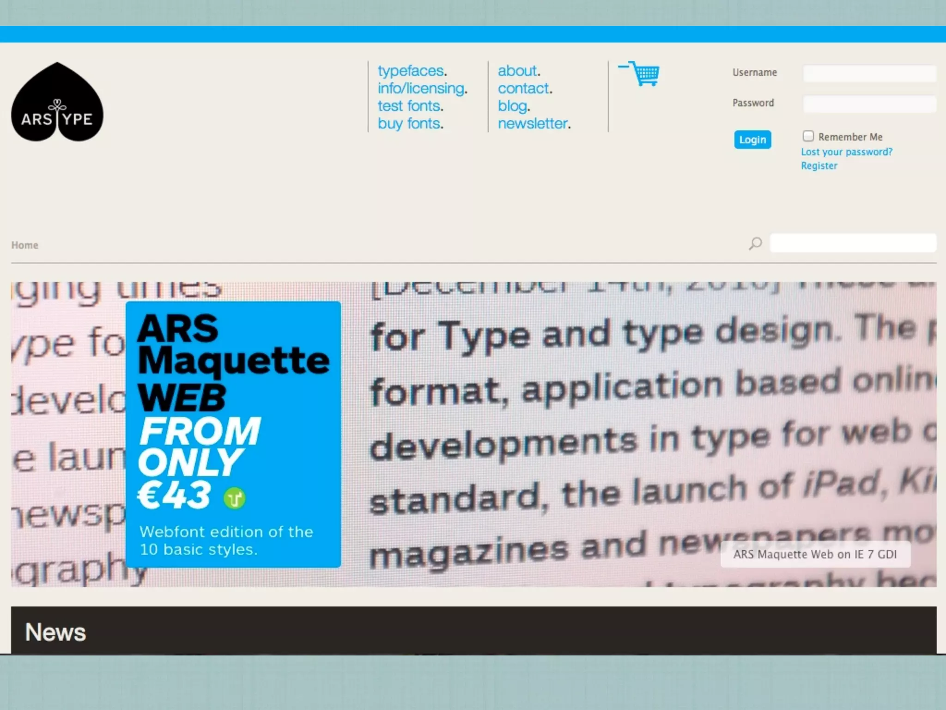Click inside the search text box

pyautogui.click(x=853, y=243)
